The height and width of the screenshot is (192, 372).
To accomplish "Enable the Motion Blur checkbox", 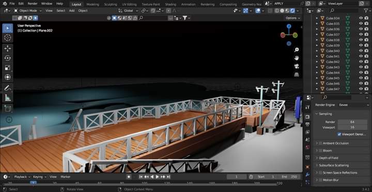I will coord(320,180).
